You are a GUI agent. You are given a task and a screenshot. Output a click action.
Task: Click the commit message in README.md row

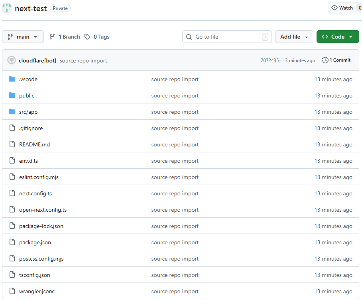point(175,145)
